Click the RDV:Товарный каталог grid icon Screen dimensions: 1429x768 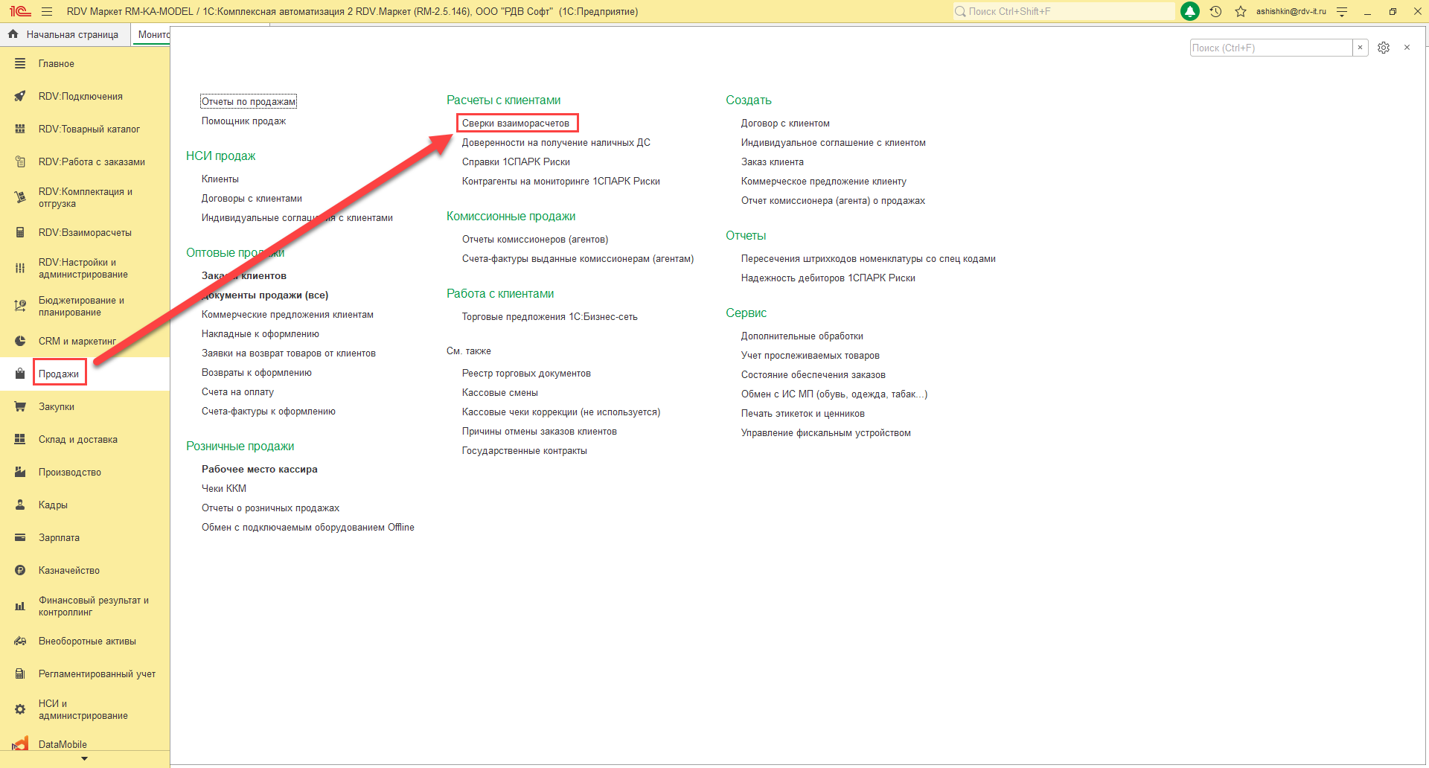coord(20,129)
